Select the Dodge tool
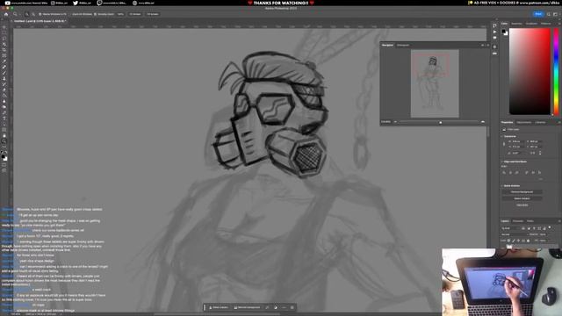Viewport: 562px width, 316px height. 4,107
